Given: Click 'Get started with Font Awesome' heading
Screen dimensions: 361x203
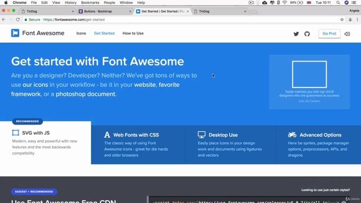Looking at the screenshot, I should 98,61.
